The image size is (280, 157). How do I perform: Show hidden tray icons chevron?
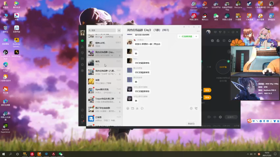point(248,154)
